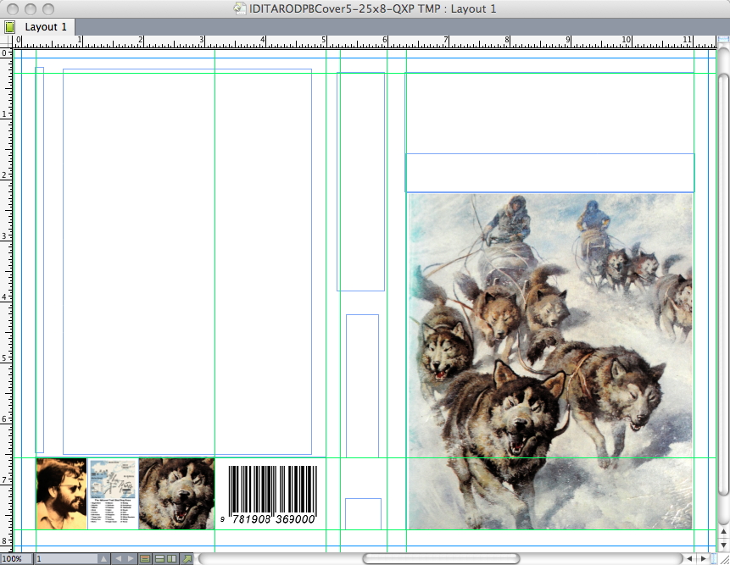The height and width of the screenshot is (565, 730).
Task: Click the vertical scrollbar thumb
Action: (x=723, y=285)
